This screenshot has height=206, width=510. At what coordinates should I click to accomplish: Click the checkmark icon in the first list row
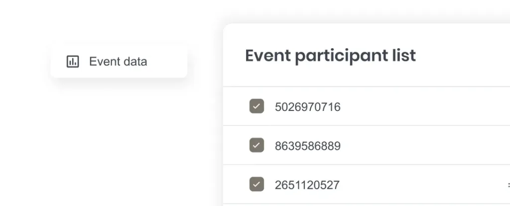click(256, 106)
